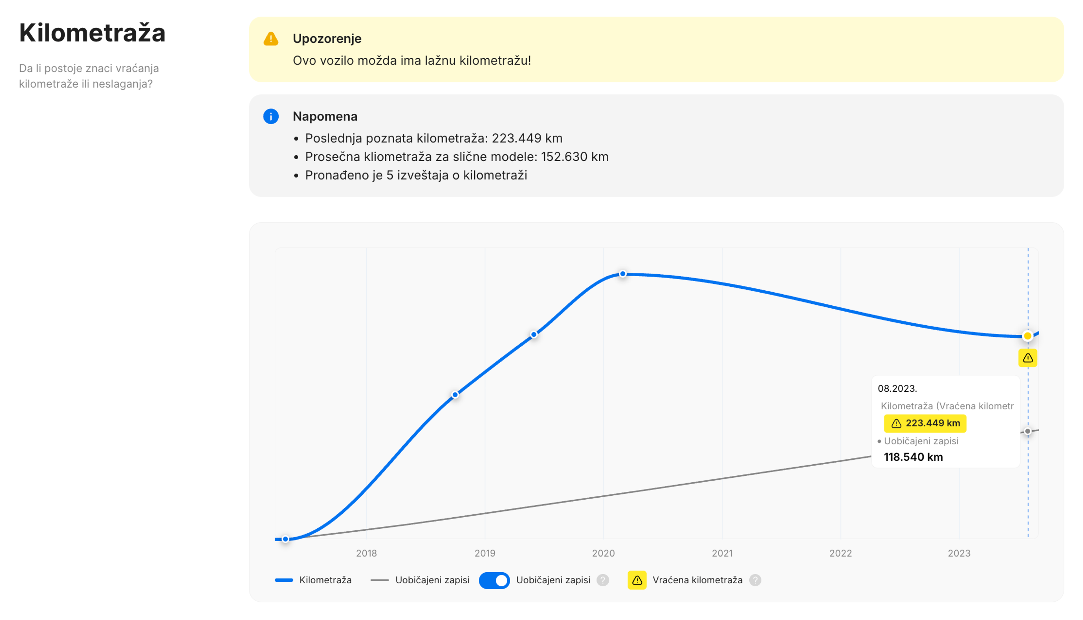
Task: Click the yellow warning triangle beside Upozorenje
Action: [x=271, y=39]
